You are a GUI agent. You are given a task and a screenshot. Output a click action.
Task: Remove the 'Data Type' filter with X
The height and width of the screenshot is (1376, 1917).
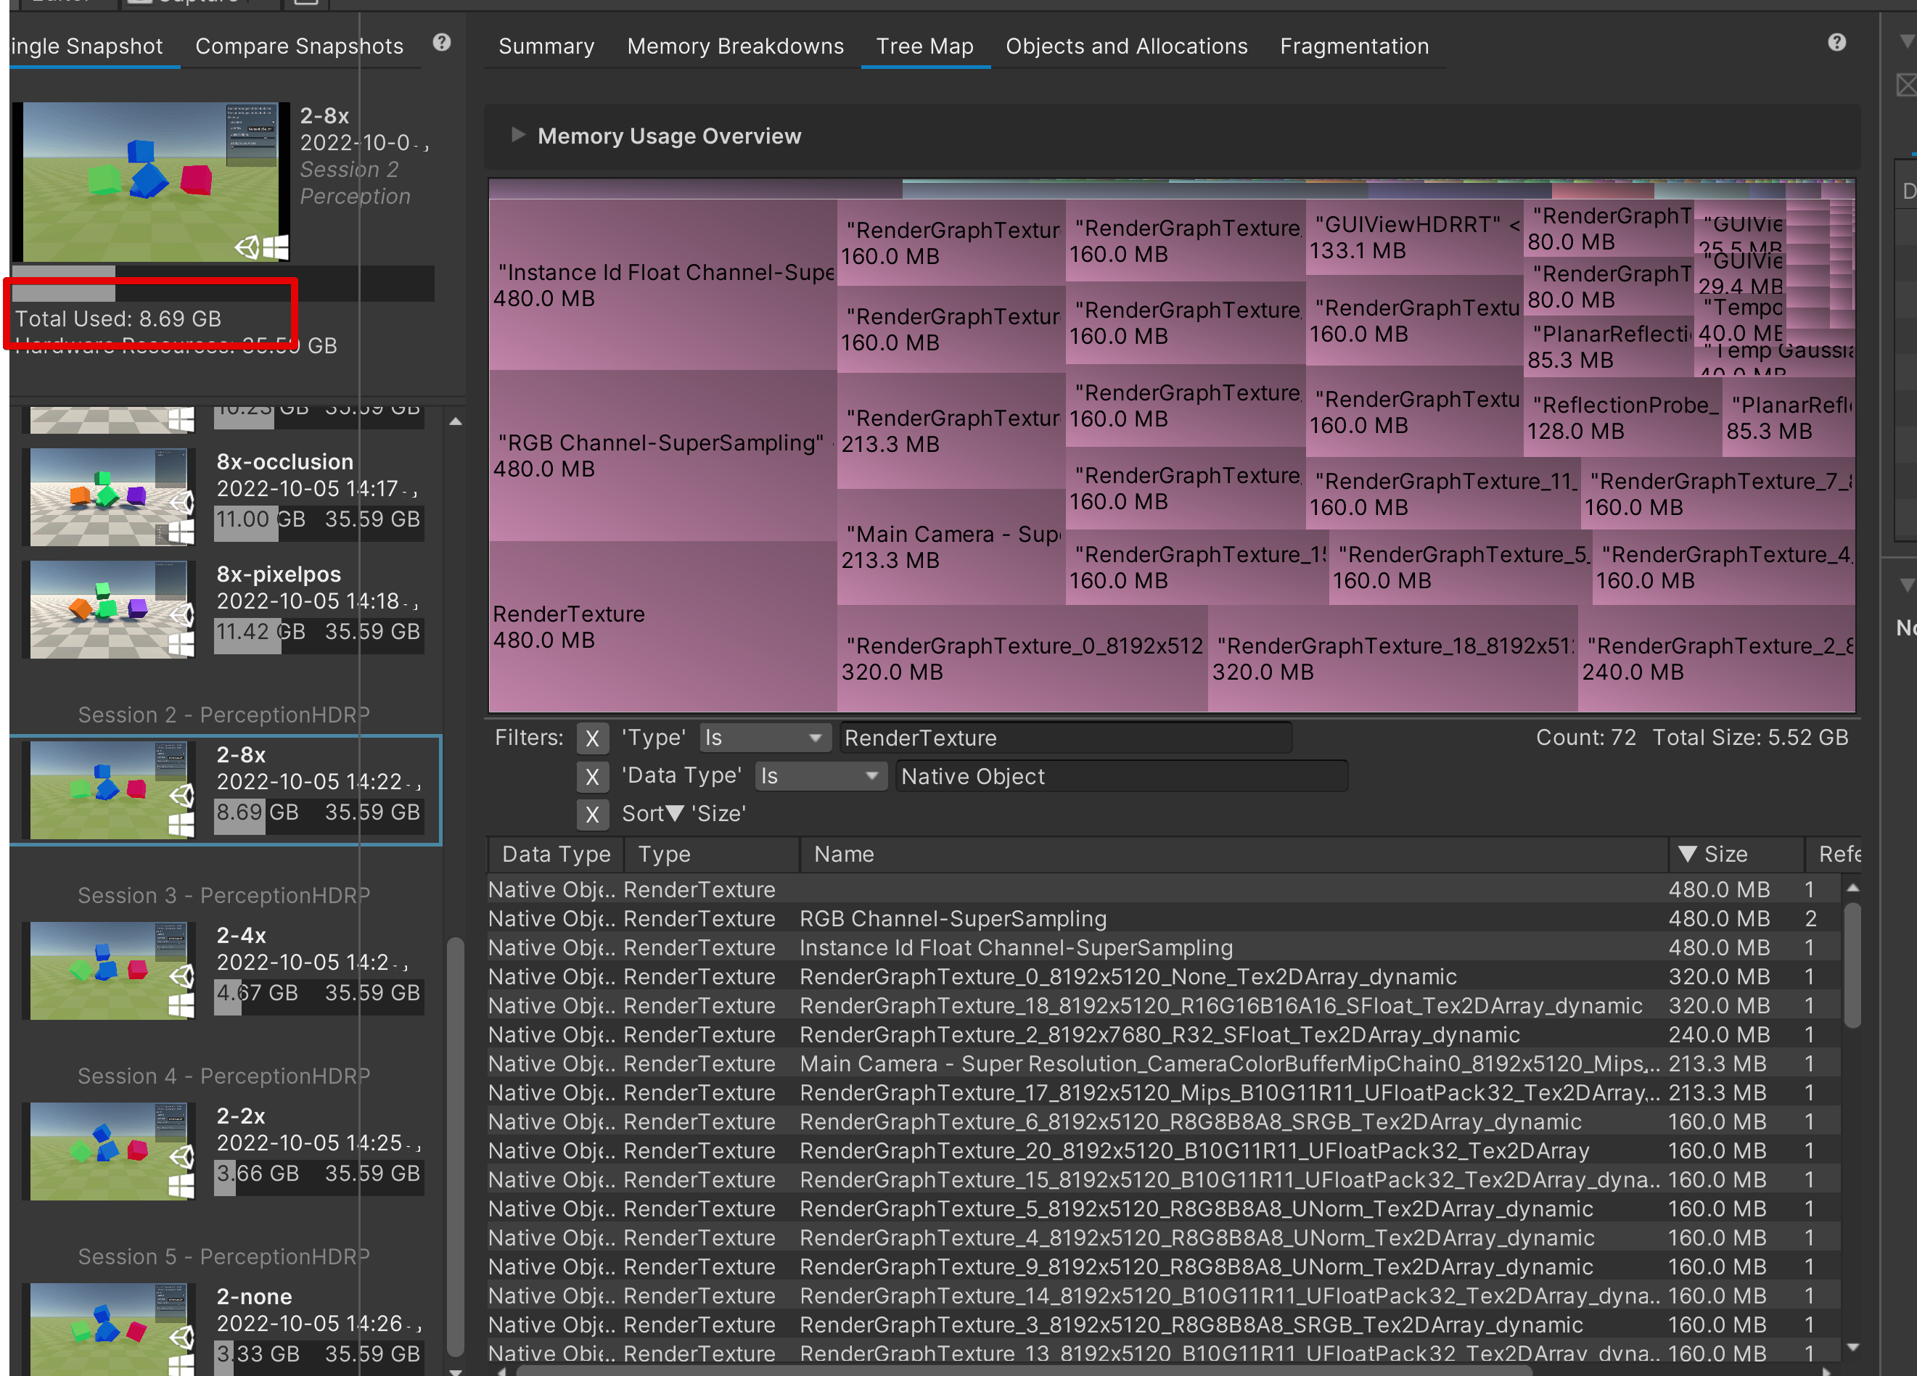[591, 776]
